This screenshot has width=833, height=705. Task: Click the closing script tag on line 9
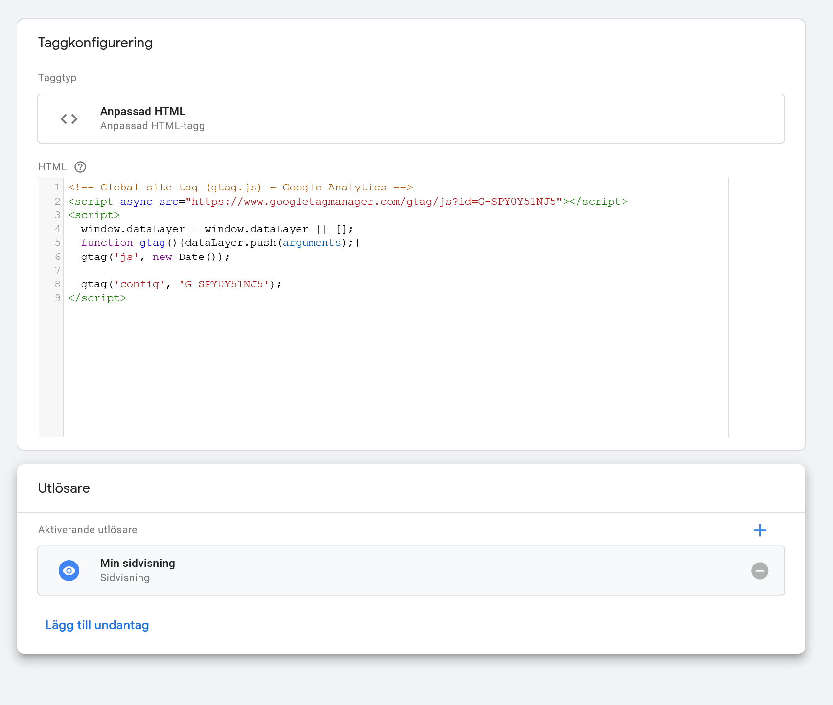(x=97, y=298)
